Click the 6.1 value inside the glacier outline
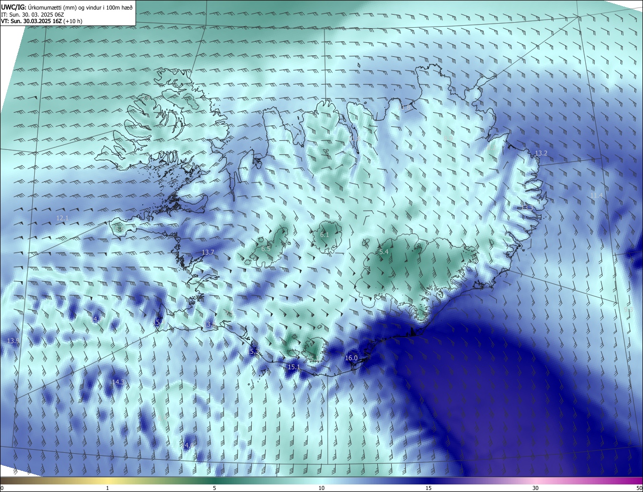643x492 pixels. 325,234
